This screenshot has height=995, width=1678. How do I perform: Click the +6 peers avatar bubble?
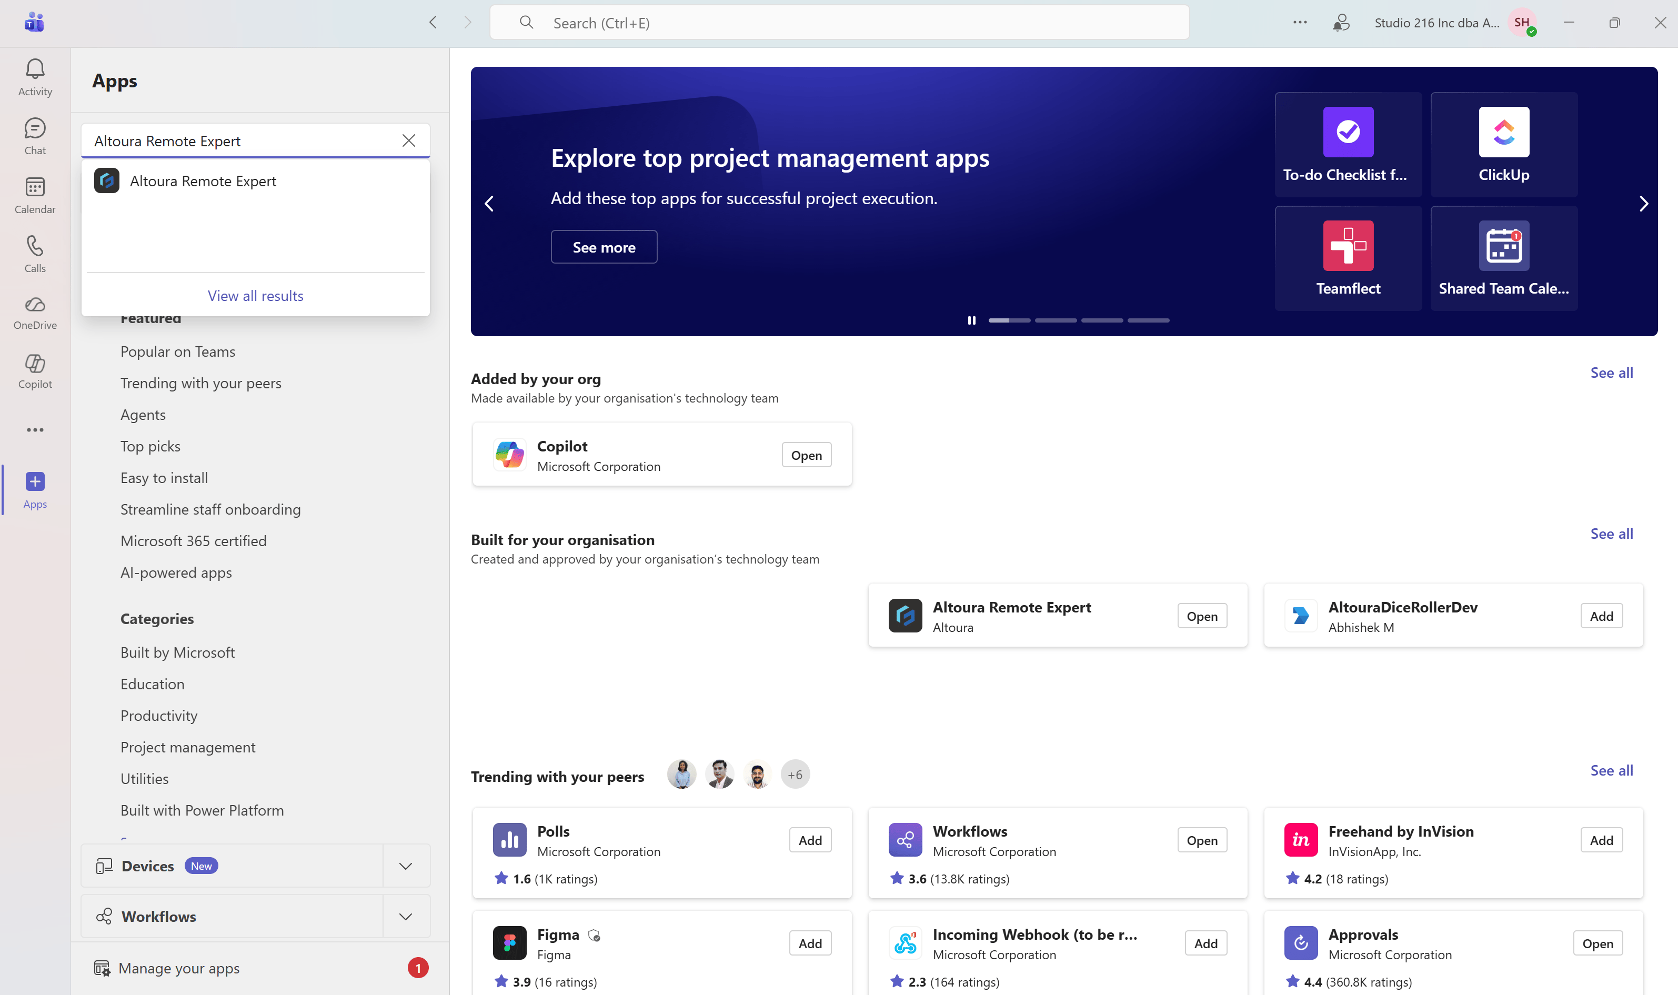tap(795, 775)
